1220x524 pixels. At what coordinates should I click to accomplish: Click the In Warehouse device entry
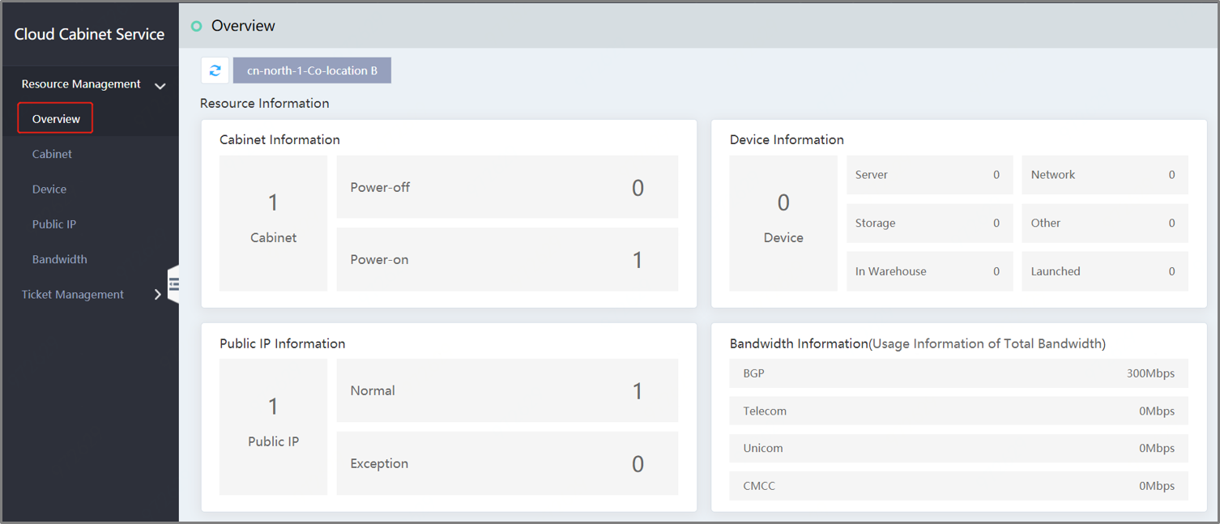(x=929, y=271)
